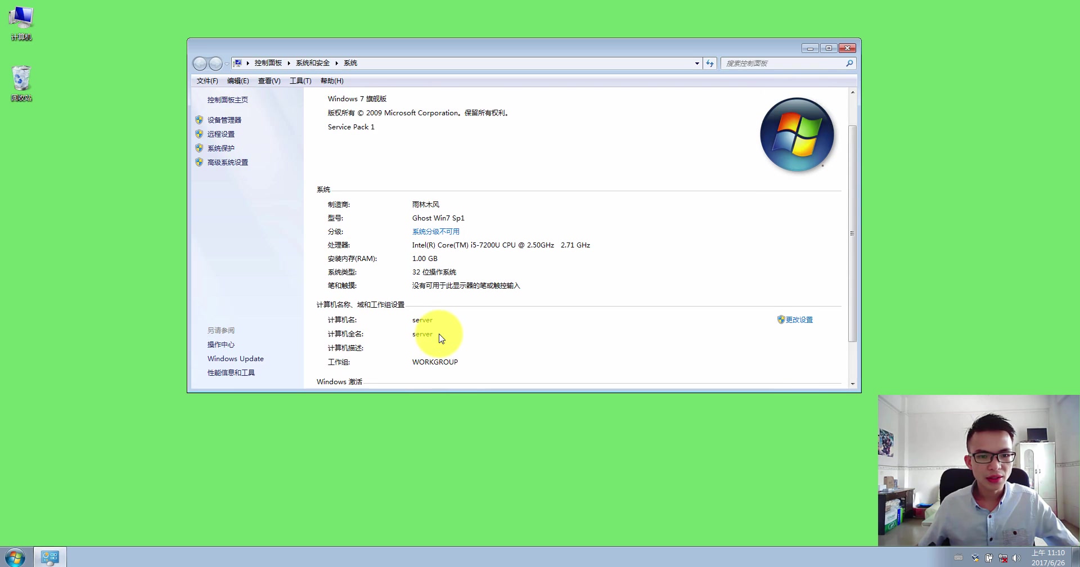Click the scrollbar down arrow
The height and width of the screenshot is (567, 1080).
tap(853, 384)
